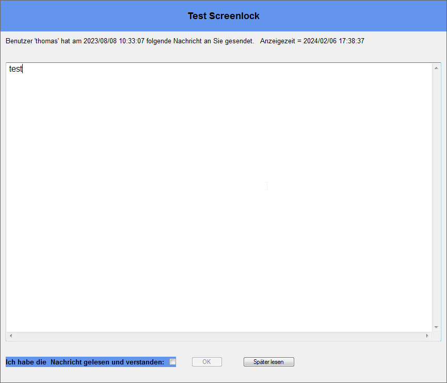Image resolution: width=447 pixels, height=383 pixels.
Task: Click the horizontal scrollbar left arrow
Action: [11, 336]
